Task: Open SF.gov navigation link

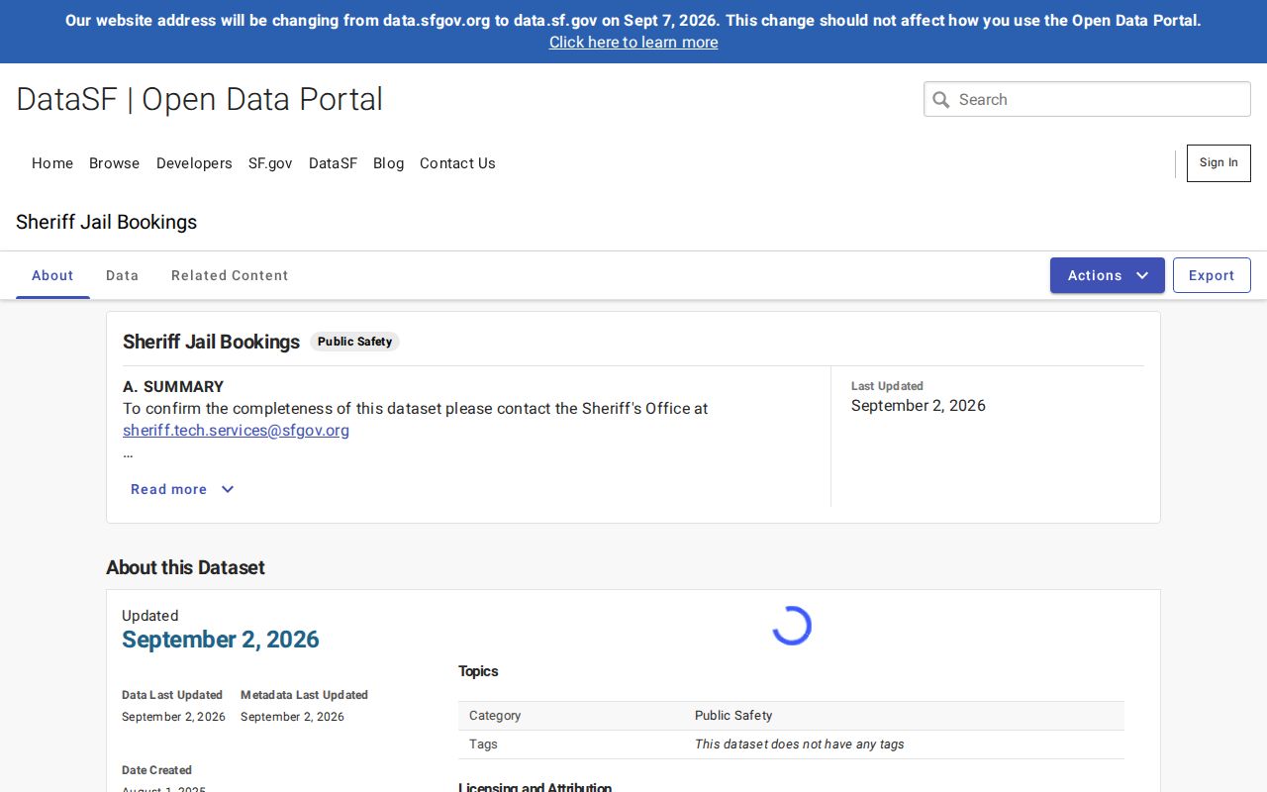Action: 270,163
